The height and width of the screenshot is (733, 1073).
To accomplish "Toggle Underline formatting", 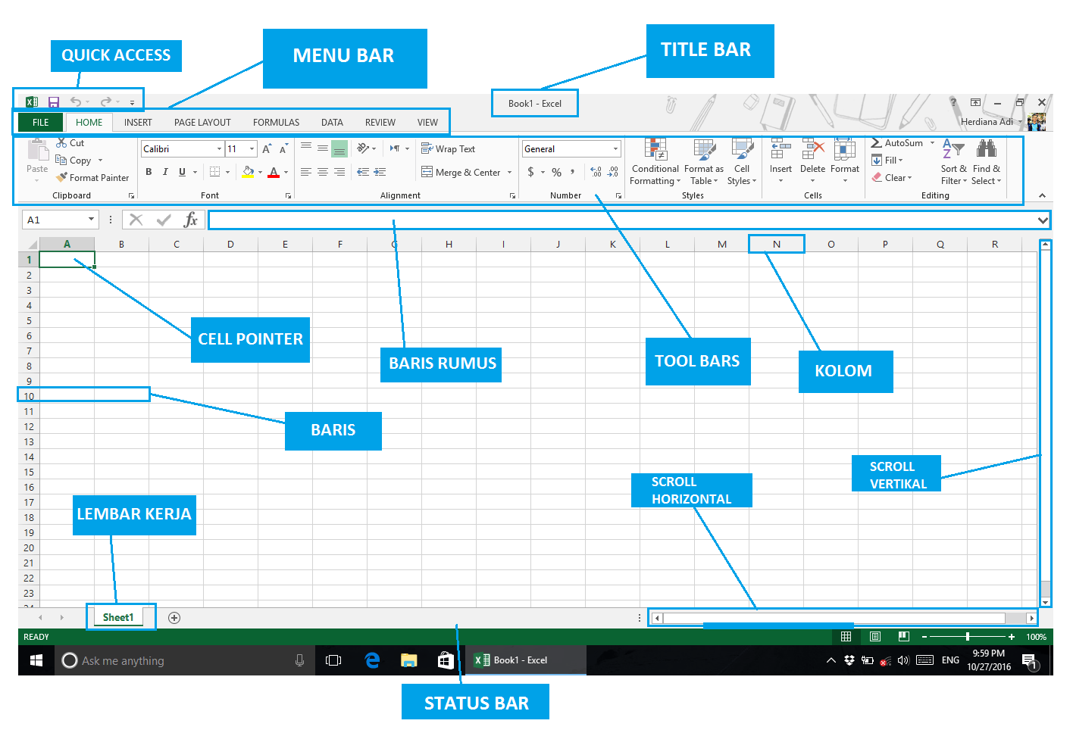I will pos(182,172).
